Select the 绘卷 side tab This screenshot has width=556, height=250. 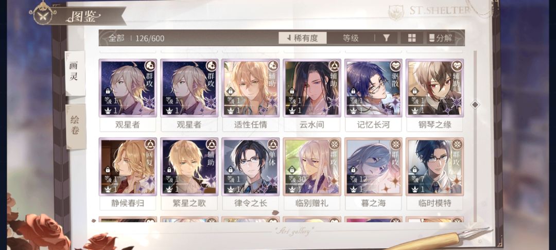76,127
